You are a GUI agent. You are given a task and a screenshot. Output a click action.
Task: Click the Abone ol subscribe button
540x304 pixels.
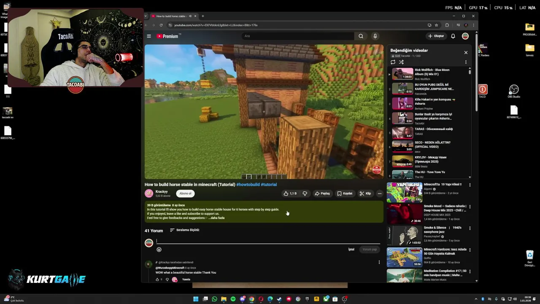(x=185, y=194)
